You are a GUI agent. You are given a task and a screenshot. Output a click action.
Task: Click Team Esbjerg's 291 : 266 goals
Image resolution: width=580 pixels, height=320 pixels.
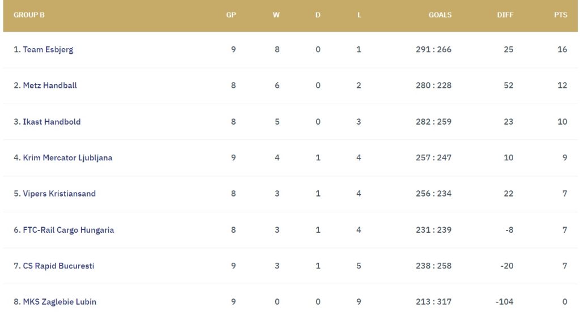[433, 49]
